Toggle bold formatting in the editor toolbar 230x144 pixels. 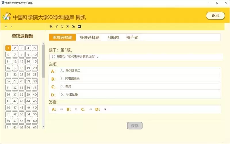click(51, 26)
